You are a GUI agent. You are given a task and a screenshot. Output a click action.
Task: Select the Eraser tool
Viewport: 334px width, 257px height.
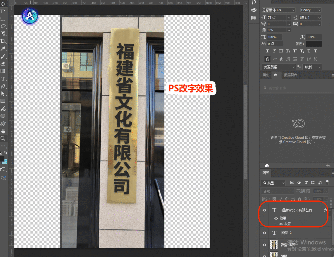tap(3, 64)
